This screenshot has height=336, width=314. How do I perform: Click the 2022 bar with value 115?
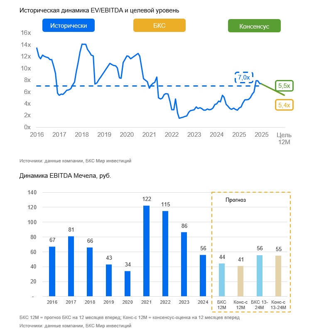pyautogui.click(x=165, y=254)
